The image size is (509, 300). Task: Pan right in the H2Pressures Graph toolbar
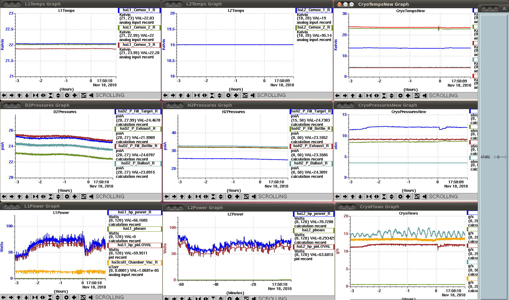click(174, 197)
